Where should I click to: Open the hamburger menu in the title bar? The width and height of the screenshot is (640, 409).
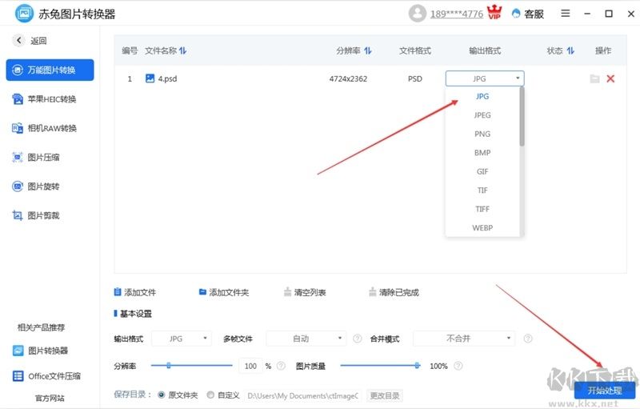click(566, 14)
